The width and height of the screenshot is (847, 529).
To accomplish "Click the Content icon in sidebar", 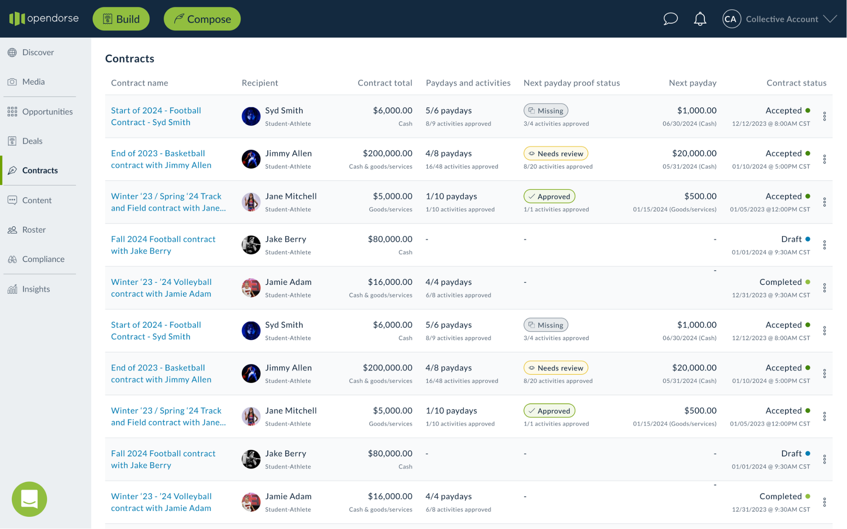I will tap(12, 200).
